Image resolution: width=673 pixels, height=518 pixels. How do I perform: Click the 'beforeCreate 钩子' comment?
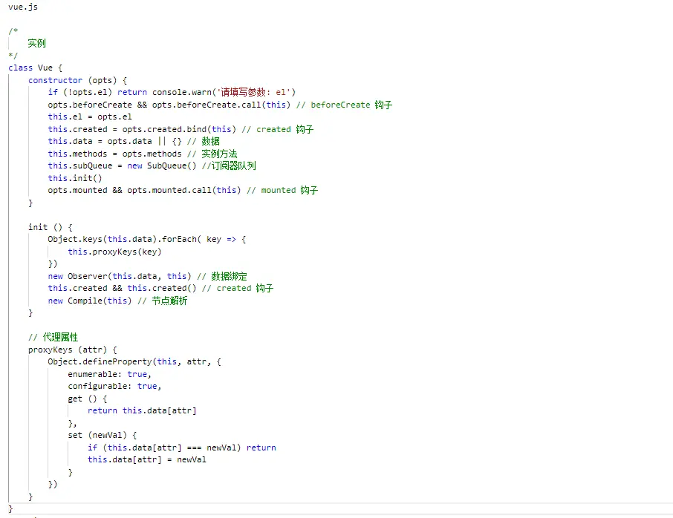(x=344, y=105)
